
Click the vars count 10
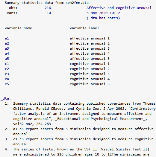coord(49,13)
